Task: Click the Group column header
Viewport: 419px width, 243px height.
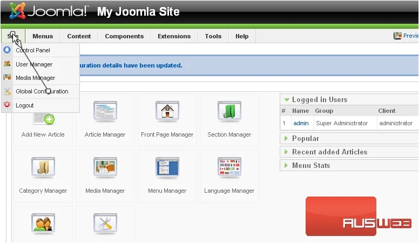Action: (x=324, y=111)
